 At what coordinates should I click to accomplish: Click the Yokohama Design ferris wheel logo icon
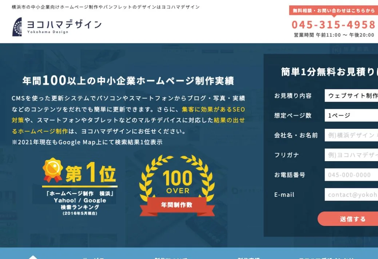(17, 27)
